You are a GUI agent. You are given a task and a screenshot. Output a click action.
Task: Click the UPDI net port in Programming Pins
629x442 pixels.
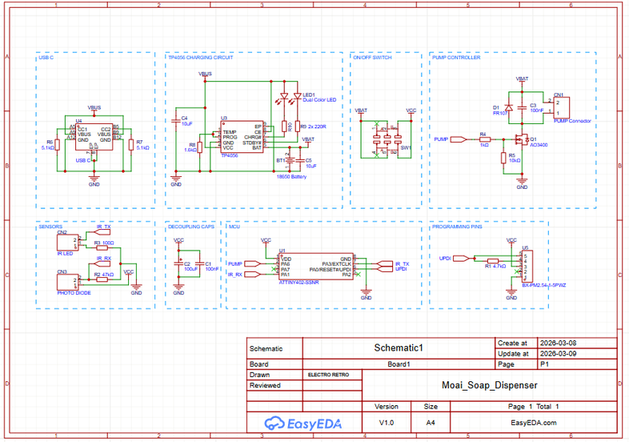click(x=461, y=259)
